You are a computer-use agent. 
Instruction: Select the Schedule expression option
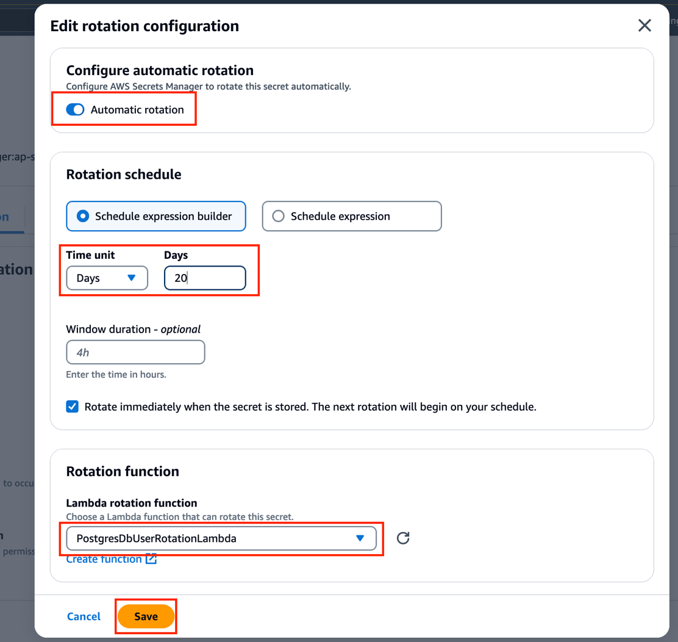(x=279, y=216)
